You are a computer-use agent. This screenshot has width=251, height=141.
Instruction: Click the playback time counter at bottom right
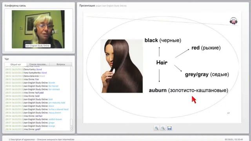coord(234,139)
